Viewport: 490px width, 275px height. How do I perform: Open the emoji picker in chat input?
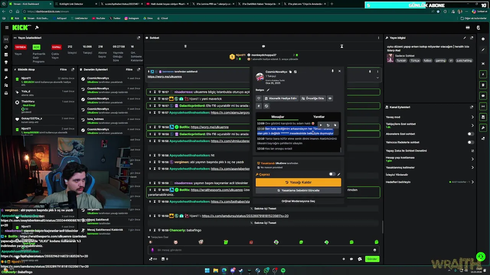coord(375,250)
